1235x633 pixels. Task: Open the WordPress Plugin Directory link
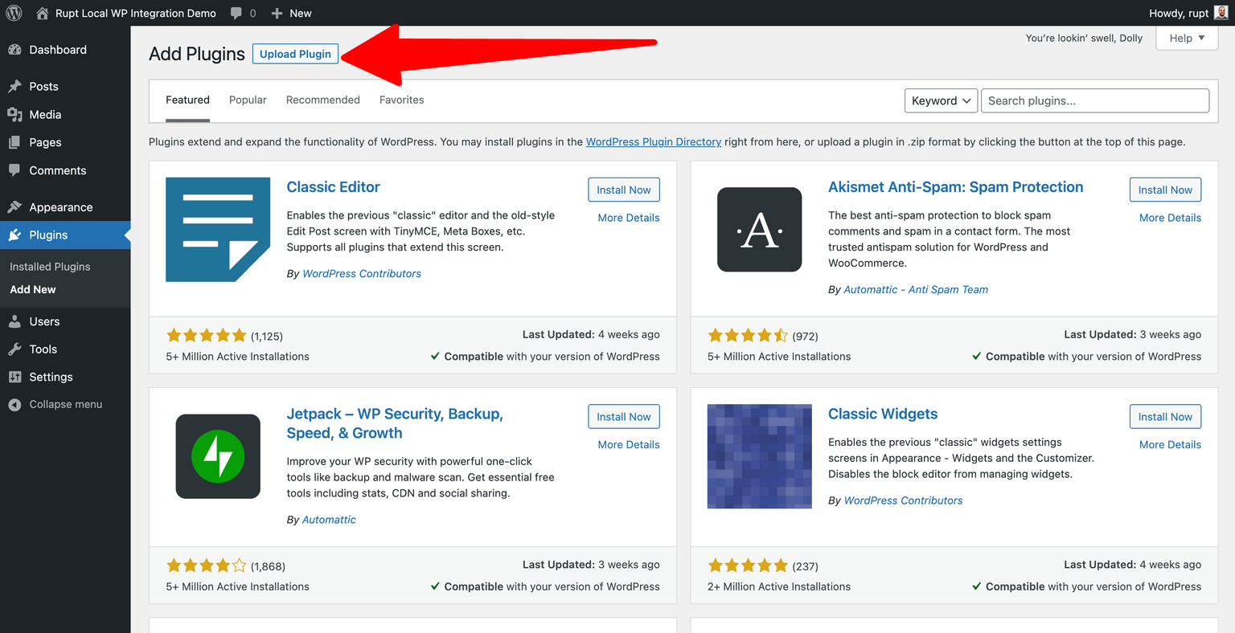[653, 141]
